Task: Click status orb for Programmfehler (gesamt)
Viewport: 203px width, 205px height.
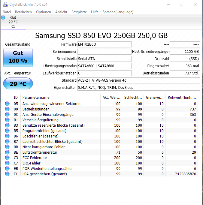Action: pos(7,131)
